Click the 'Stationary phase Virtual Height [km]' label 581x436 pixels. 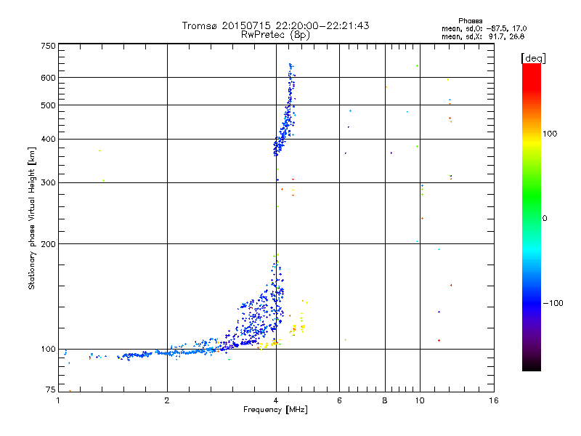31,218
